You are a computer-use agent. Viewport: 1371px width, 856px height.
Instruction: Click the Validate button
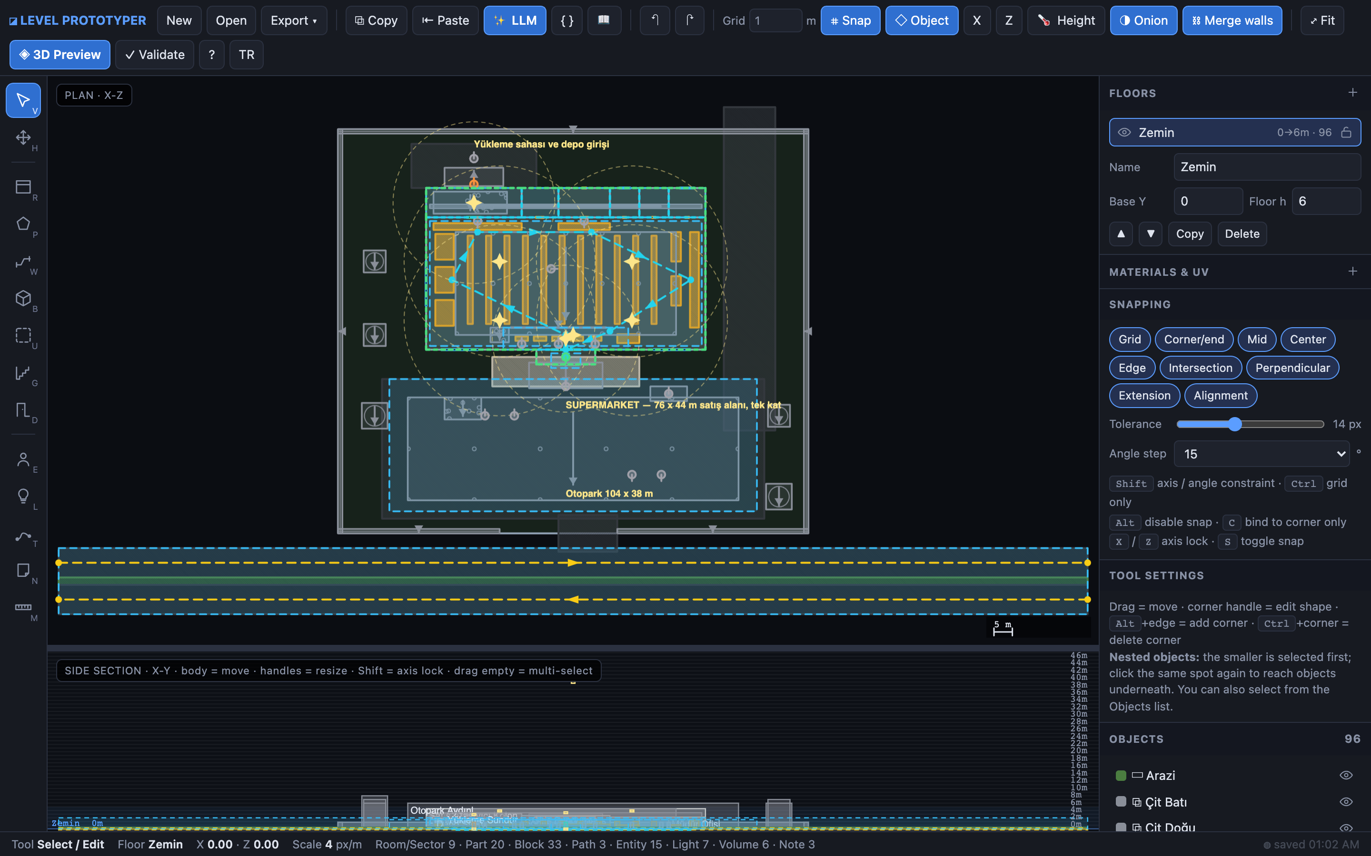(154, 54)
